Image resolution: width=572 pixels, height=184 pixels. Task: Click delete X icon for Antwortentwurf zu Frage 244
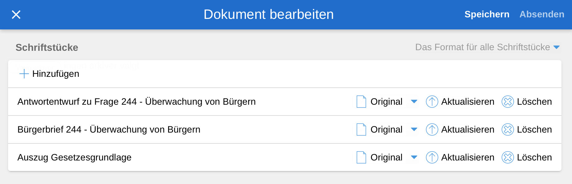click(x=507, y=102)
